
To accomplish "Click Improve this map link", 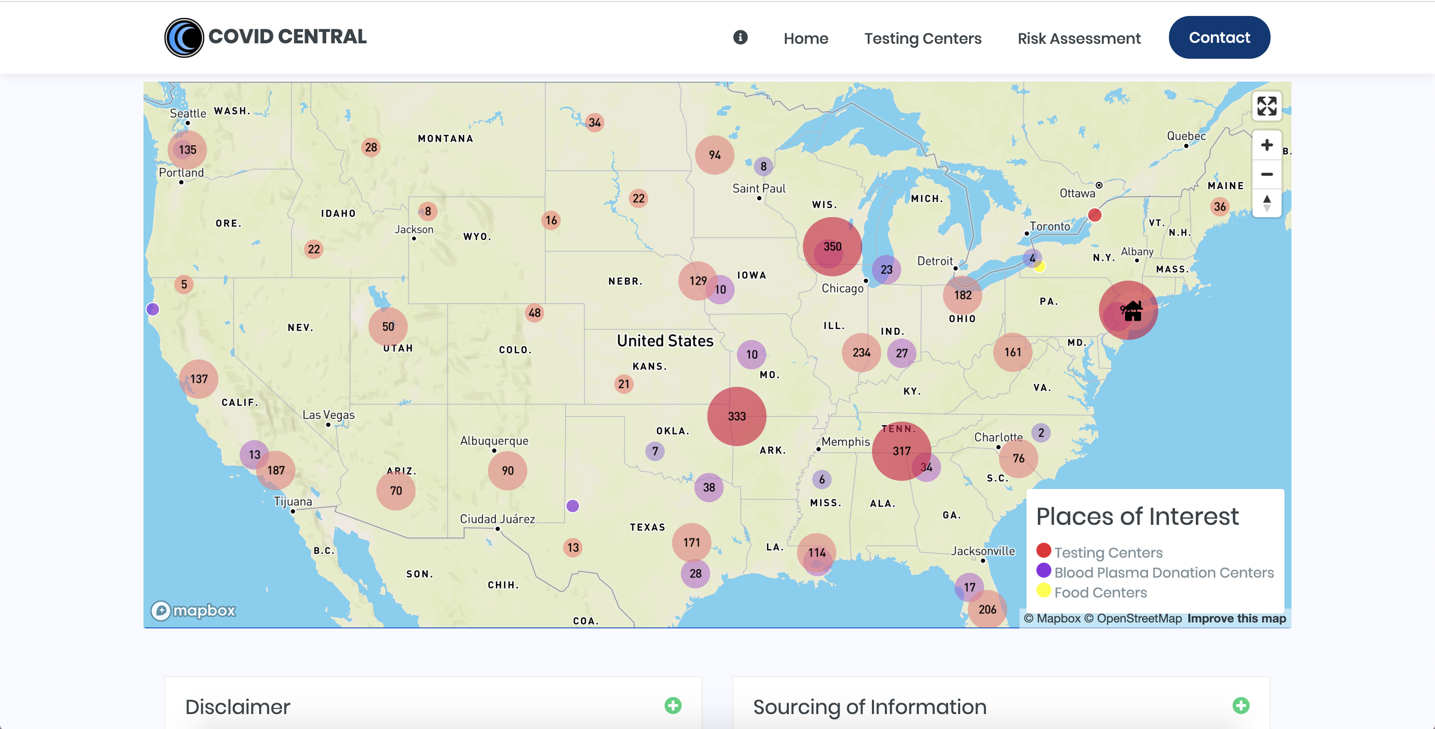I will pyautogui.click(x=1236, y=618).
